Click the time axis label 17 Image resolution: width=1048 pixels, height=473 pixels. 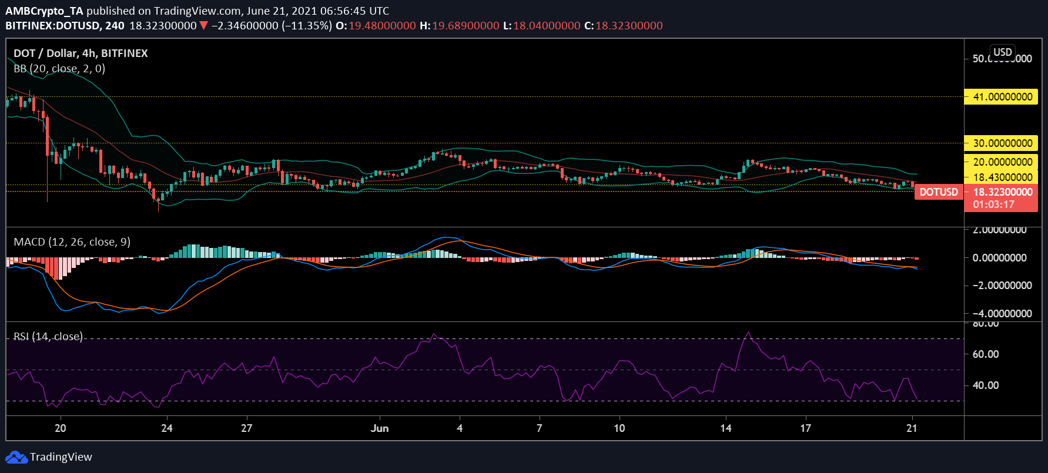point(806,428)
